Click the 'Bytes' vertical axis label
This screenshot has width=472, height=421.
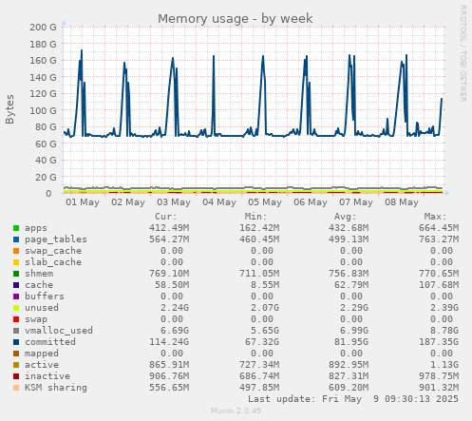click(x=9, y=109)
